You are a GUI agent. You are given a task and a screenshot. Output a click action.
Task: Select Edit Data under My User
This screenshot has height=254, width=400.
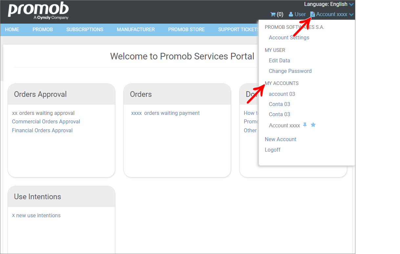(280, 60)
